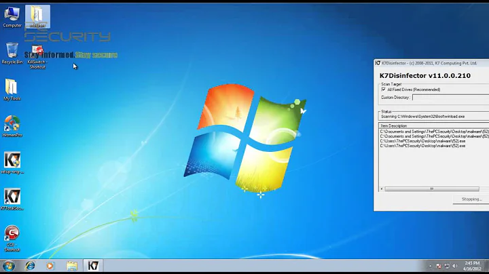Open the Windows Start menu
The width and height of the screenshot is (489, 274).
click(8, 267)
